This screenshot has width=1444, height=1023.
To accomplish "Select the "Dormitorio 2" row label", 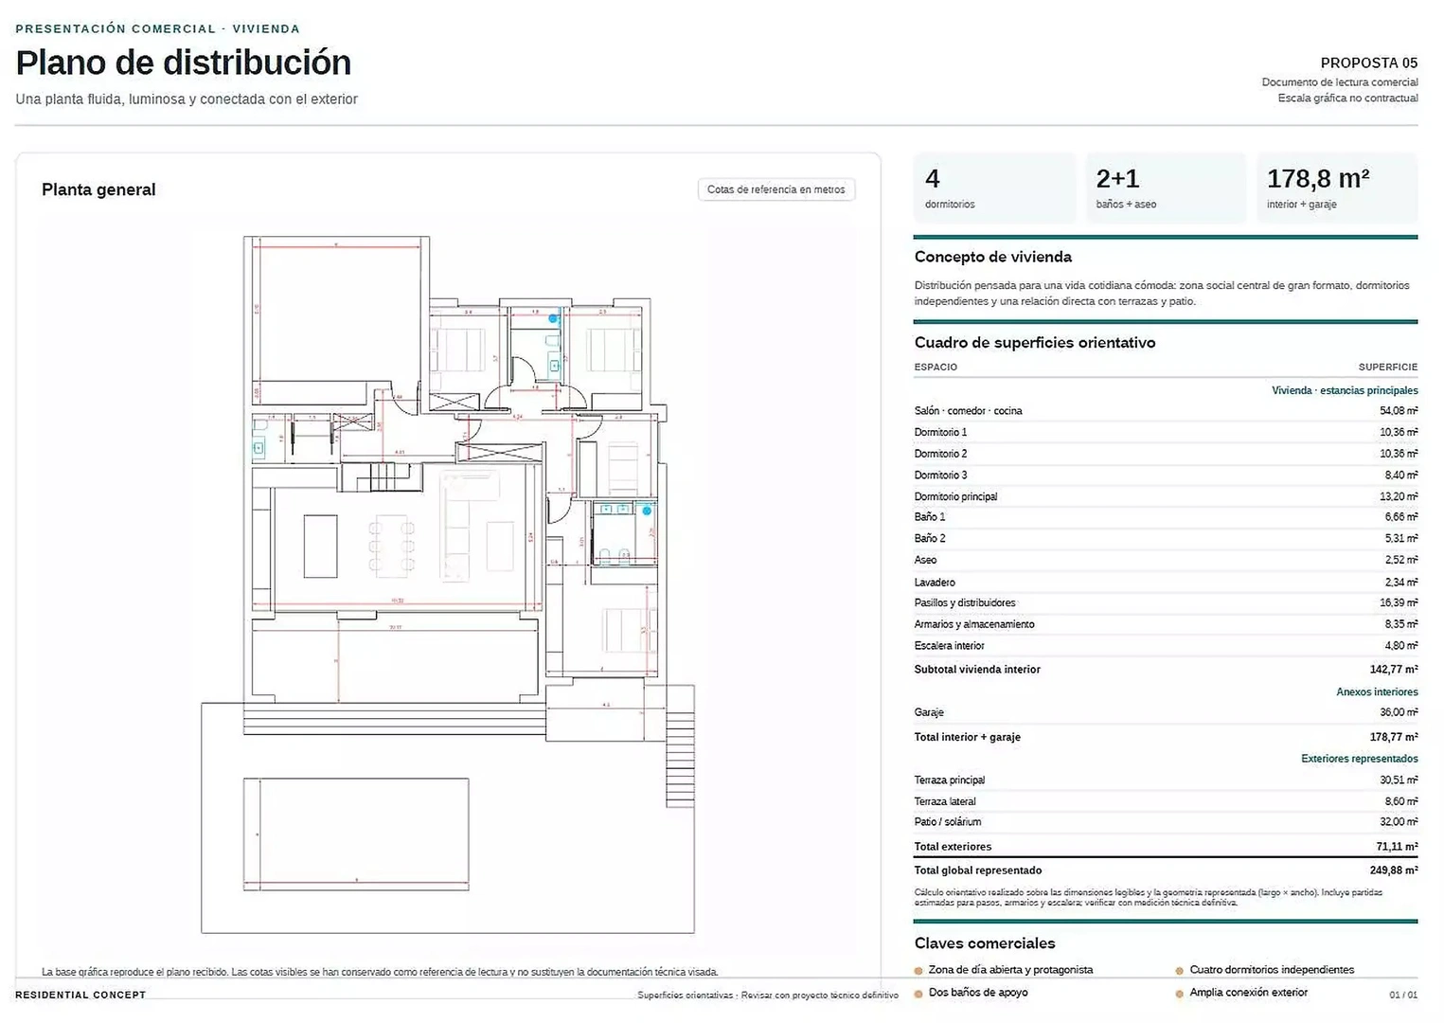I will click(x=940, y=454).
